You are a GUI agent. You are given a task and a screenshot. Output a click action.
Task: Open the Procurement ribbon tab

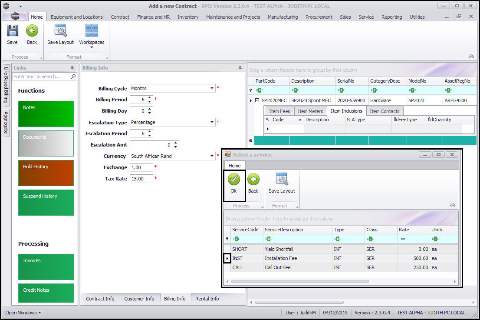319,17
